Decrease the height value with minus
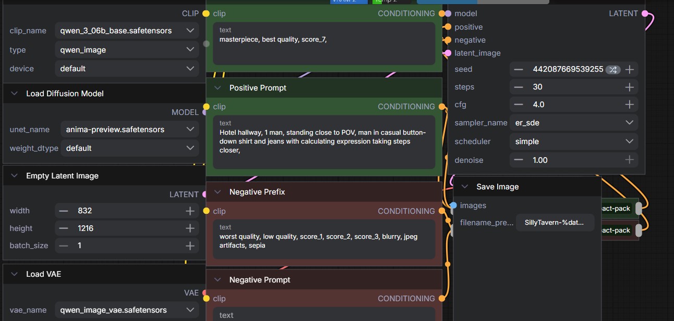 tap(64, 228)
